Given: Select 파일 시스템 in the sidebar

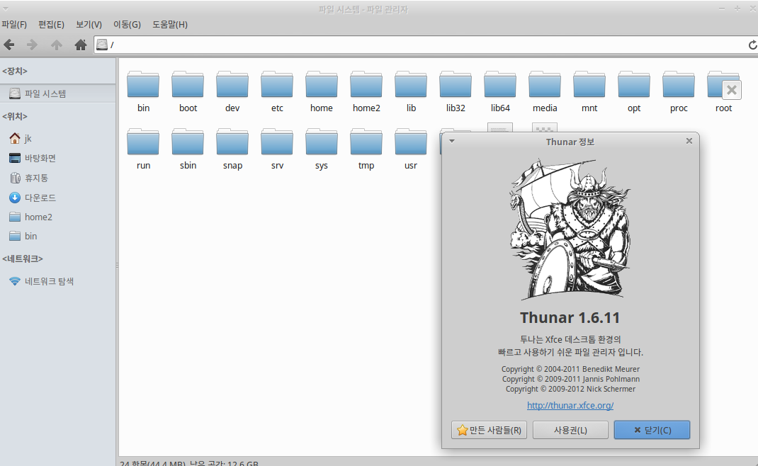Looking at the screenshot, I should 58,93.
